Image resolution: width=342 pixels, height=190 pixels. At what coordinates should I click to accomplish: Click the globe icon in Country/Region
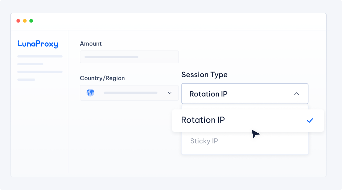(x=91, y=93)
